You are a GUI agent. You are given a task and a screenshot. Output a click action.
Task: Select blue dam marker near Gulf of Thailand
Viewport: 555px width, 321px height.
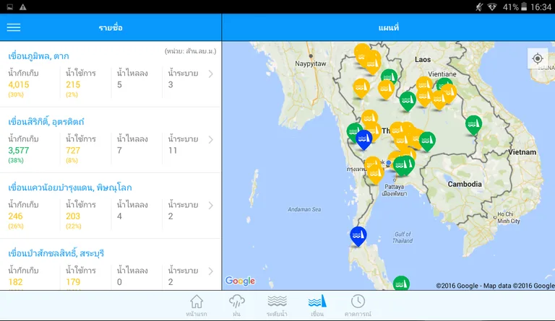tap(358, 235)
